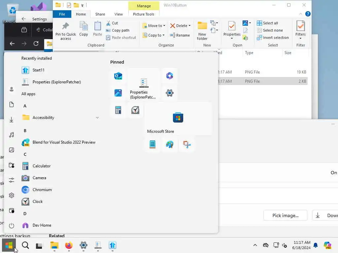Viewport: 338px width, 253px height.
Task: Open the Move to dropdown in ribbon
Action: point(154,26)
